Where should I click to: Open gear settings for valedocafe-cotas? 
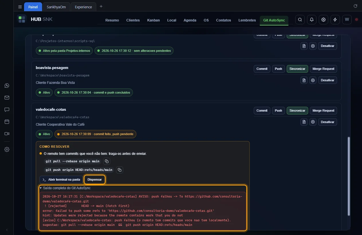pos(313,122)
